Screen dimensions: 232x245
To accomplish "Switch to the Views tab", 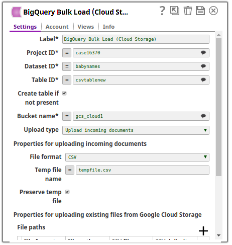I will point(86,27).
